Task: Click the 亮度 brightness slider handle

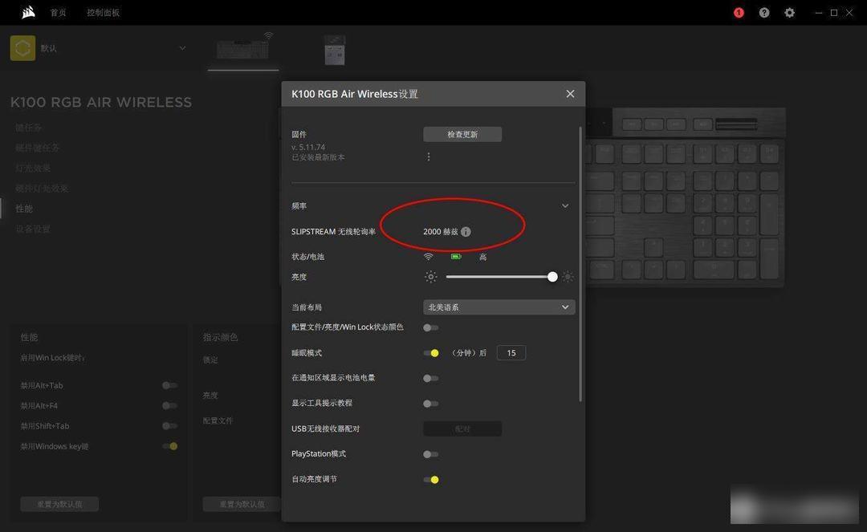Action: click(x=552, y=277)
